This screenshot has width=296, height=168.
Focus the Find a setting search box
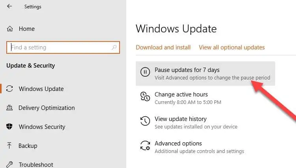pyautogui.click(x=59, y=47)
